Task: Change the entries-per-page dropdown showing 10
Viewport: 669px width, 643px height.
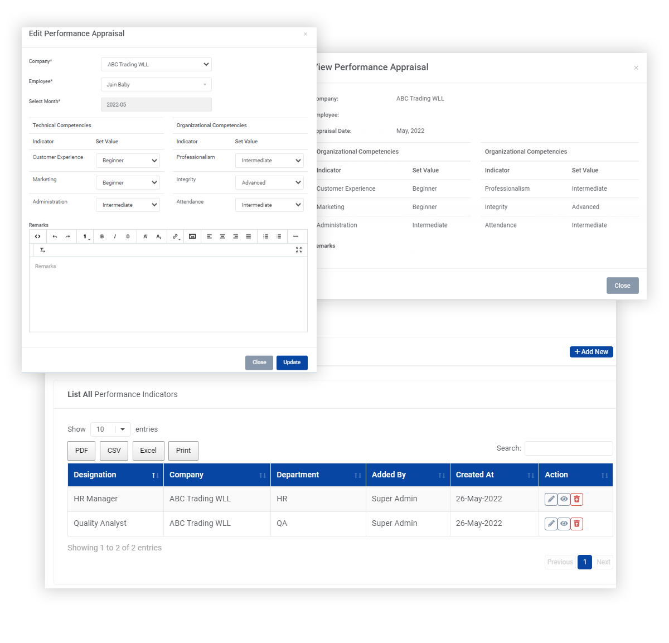Action: (x=110, y=429)
